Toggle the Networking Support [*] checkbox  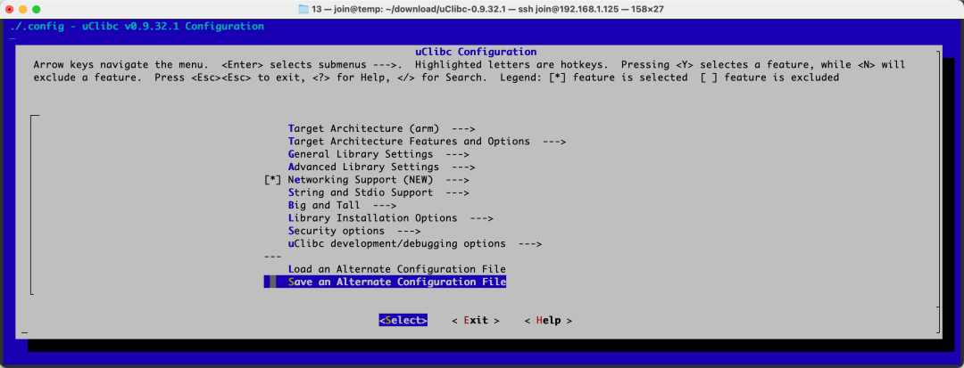pyautogui.click(x=272, y=180)
